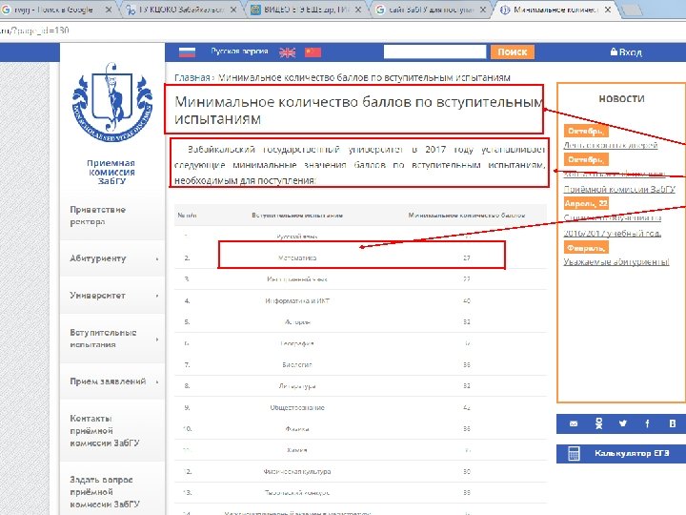
Task: Open the Odnoklassniki social icon
Action: pyautogui.click(x=598, y=423)
